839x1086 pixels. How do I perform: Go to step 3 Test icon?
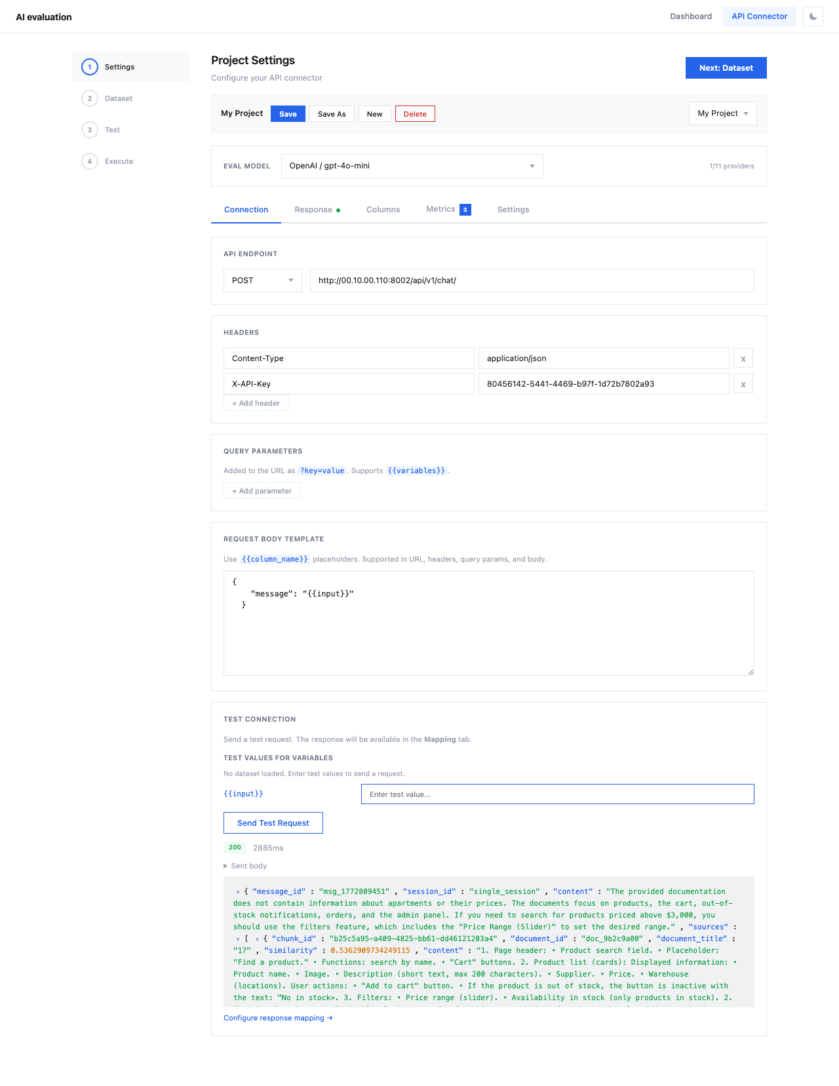pyautogui.click(x=90, y=130)
